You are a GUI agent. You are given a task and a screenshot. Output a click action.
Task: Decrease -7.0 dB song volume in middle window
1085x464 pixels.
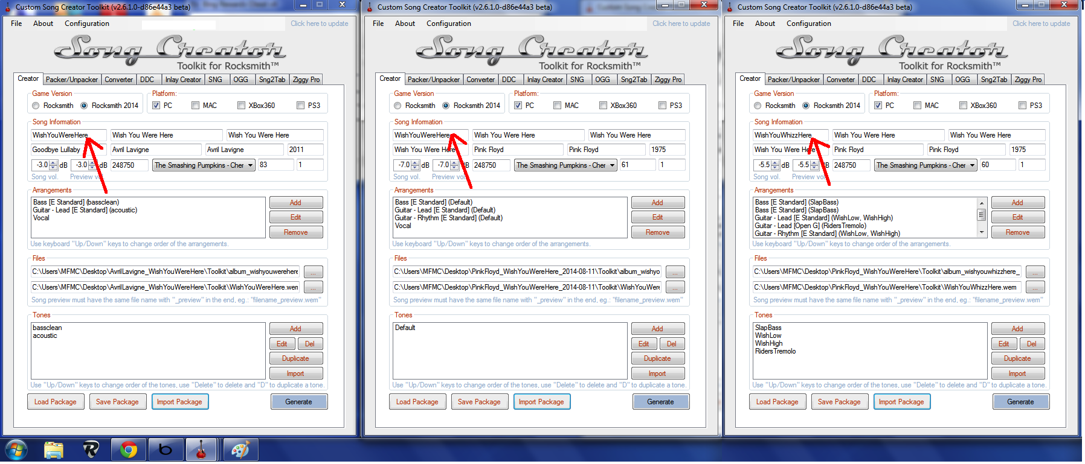pyautogui.click(x=415, y=168)
